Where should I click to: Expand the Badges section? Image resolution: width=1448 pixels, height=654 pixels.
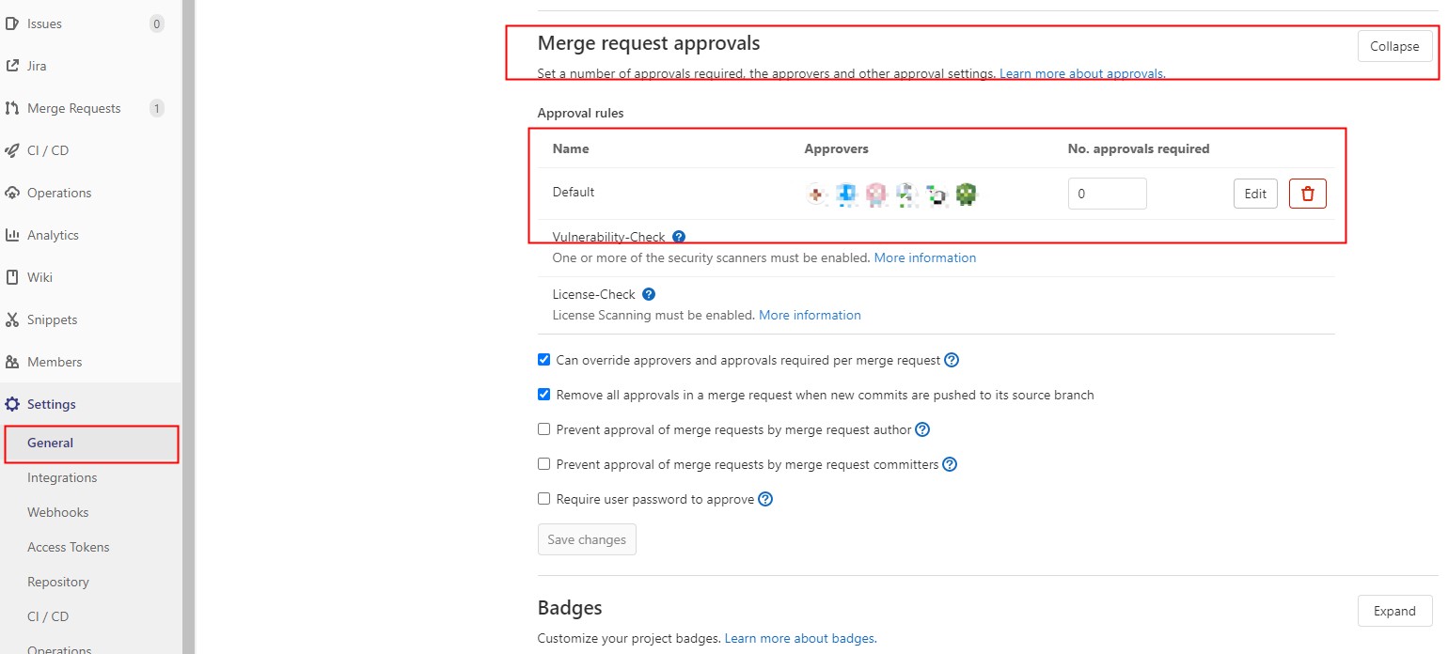point(1394,611)
